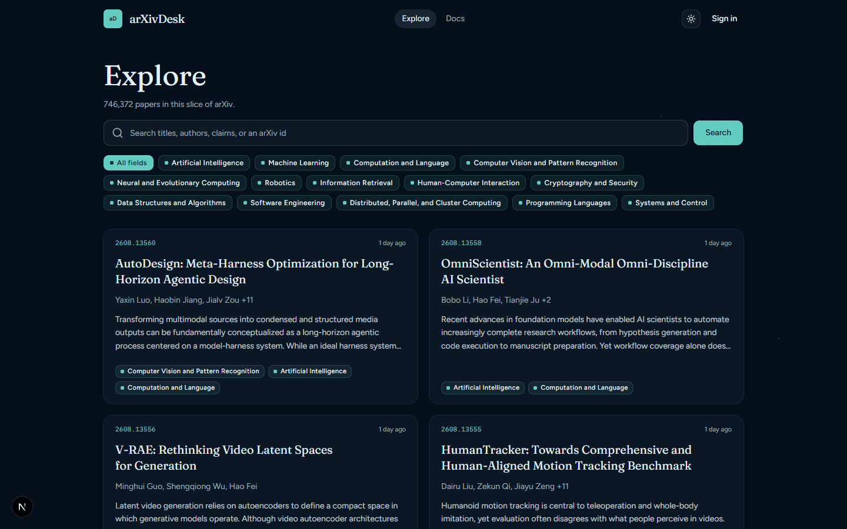Filter by Human-Computer Interaction chip
This screenshot has width=847, height=529.
click(465, 183)
